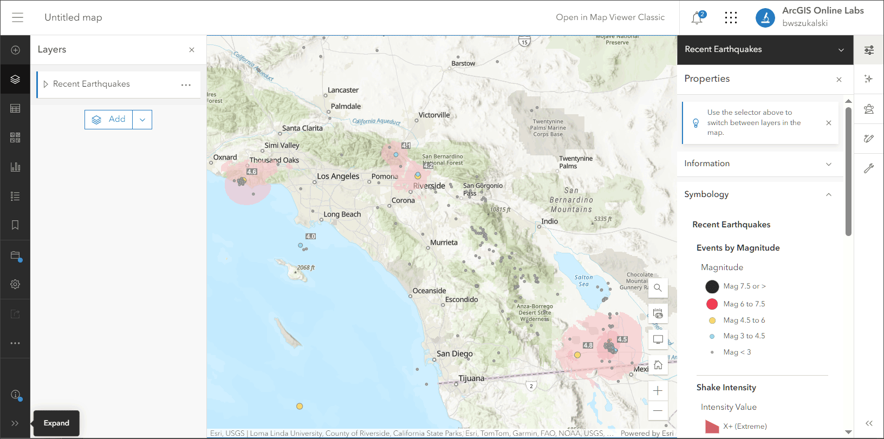Open the notifications bell
Viewport: 884px width, 439px height.
tap(697, 18)
